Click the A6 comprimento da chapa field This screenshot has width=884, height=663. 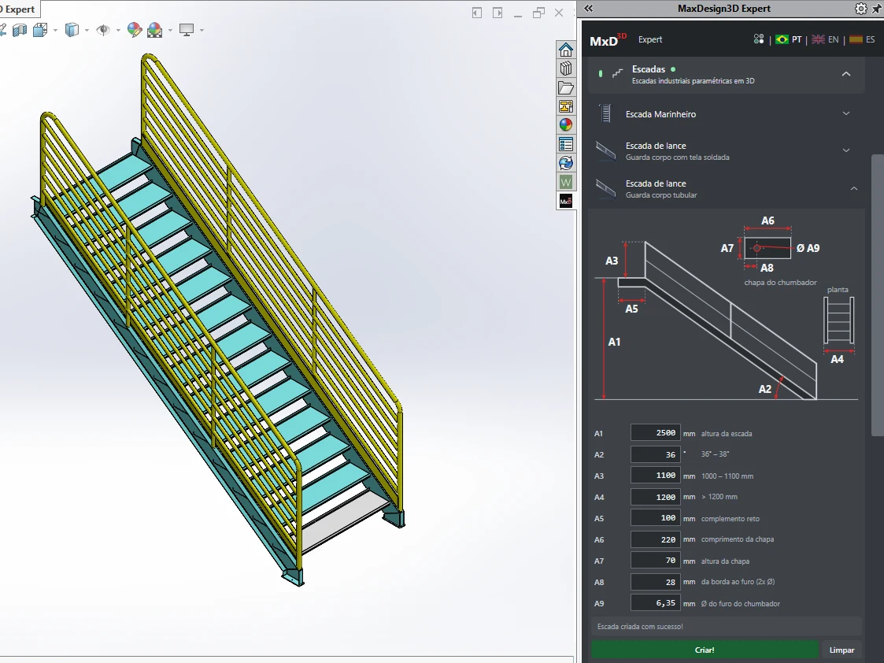pos(655,539)
